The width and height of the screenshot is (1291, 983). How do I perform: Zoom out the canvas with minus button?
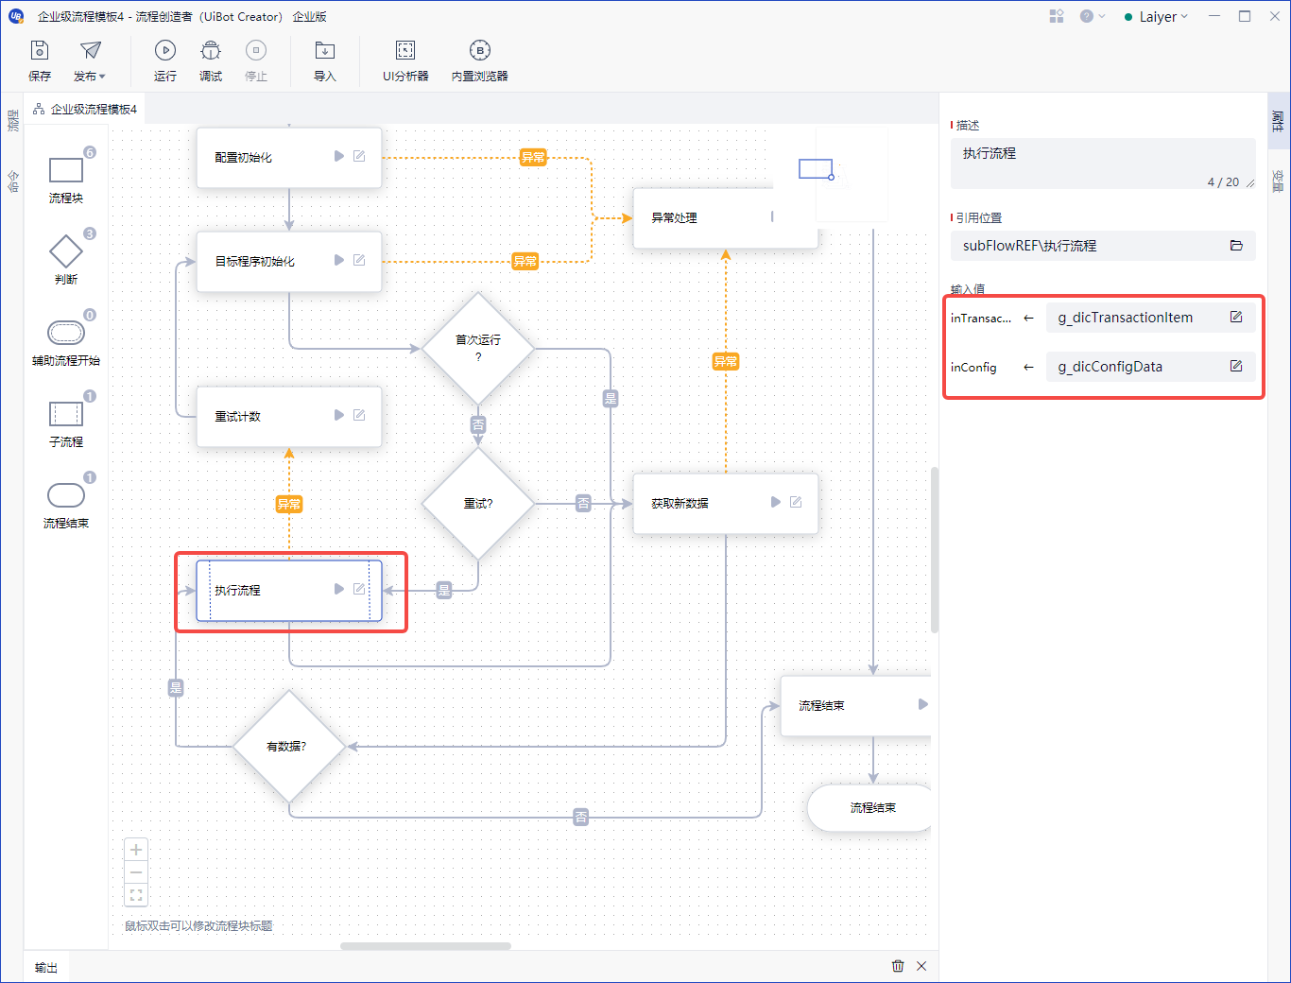click(136, 872)
